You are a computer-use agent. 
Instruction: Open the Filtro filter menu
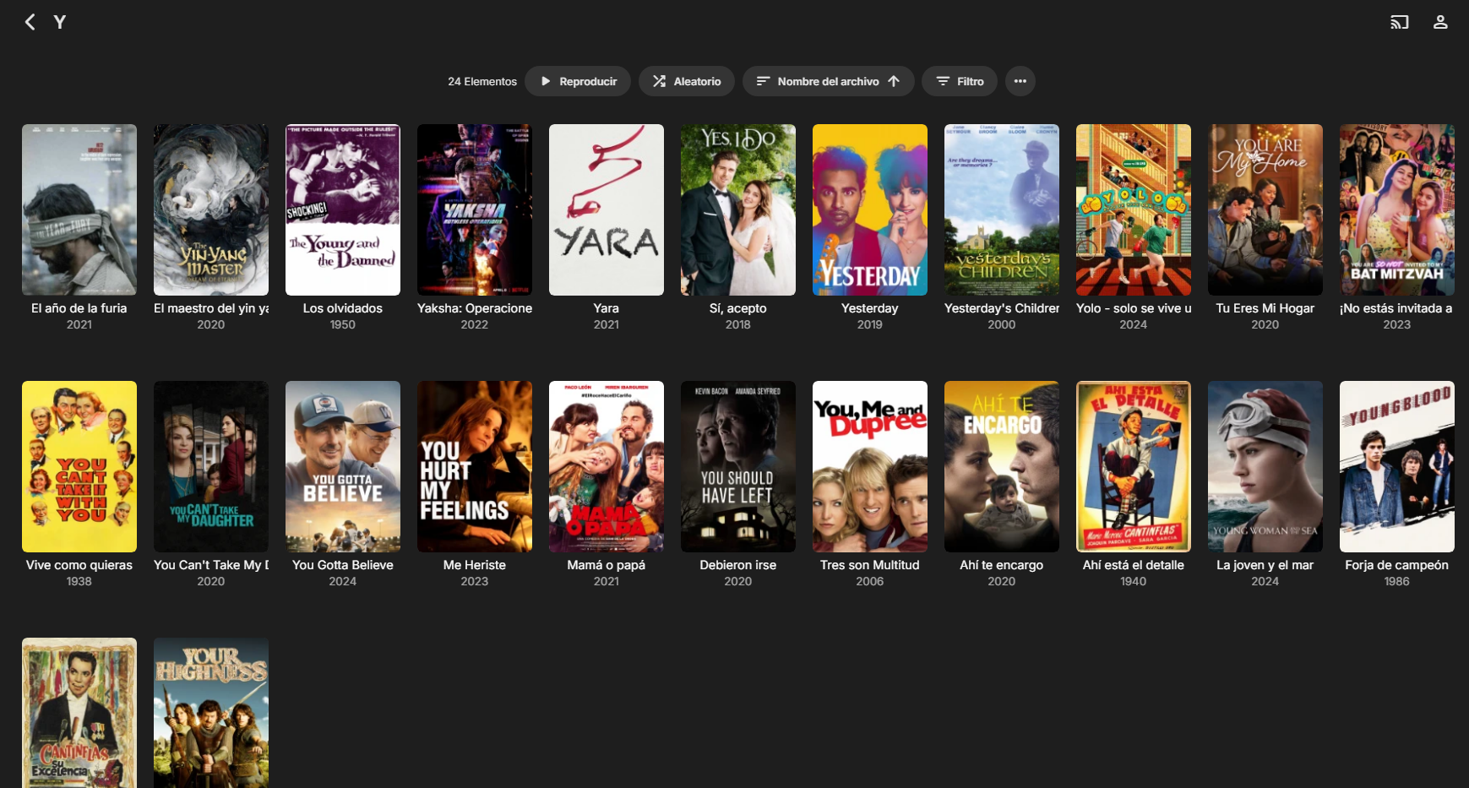tap(960, 81)
